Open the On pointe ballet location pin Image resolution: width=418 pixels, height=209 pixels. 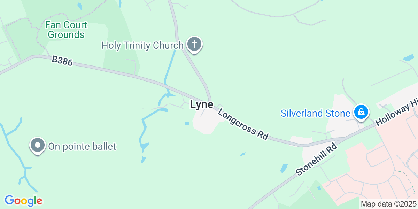(x=37, y=146)
